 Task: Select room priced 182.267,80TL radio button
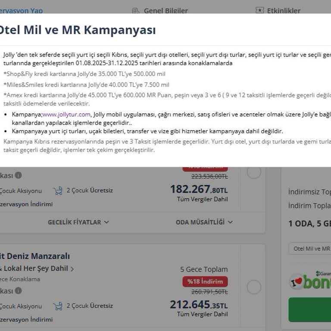click(254, 172)
